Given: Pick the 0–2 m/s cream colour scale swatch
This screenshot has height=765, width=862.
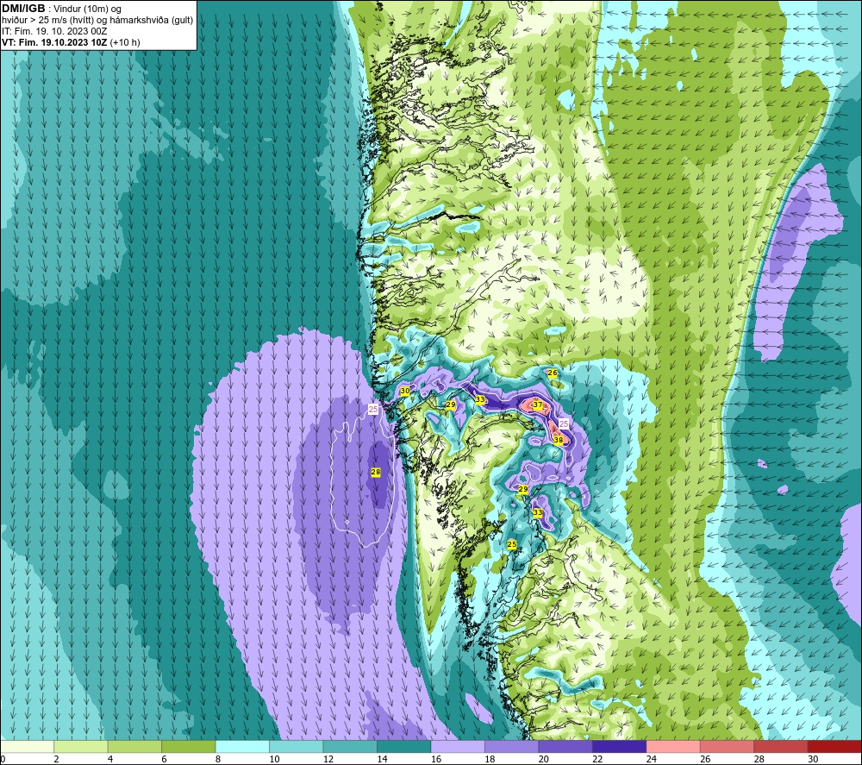Looking at the screenshot, I should [27, 747].
